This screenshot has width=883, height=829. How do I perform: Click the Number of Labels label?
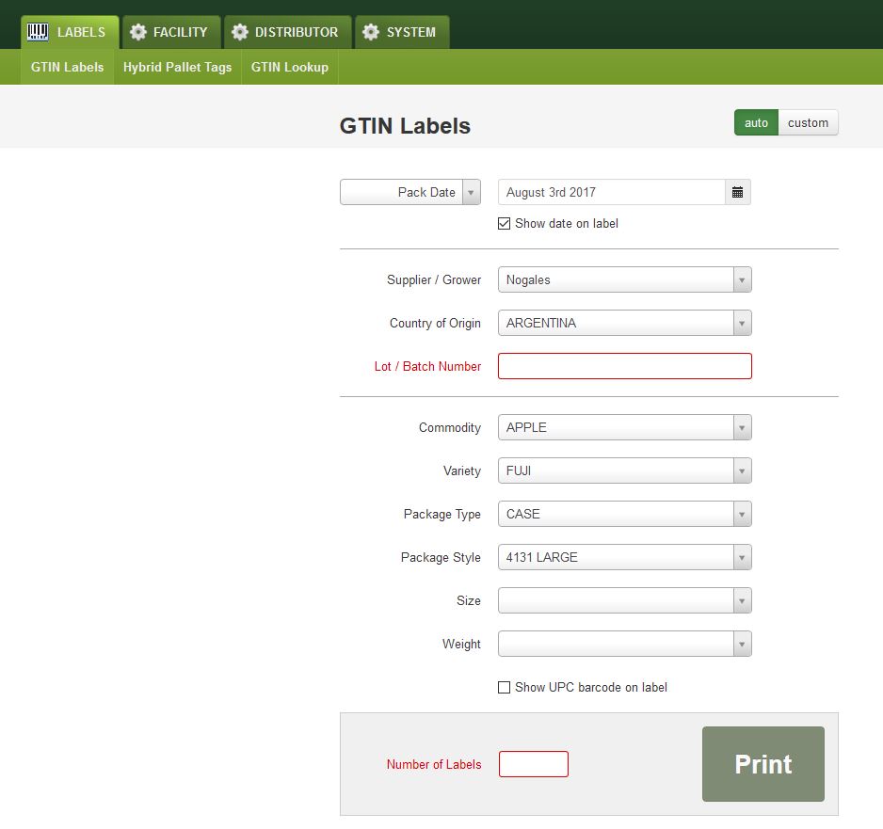[434, 764]
